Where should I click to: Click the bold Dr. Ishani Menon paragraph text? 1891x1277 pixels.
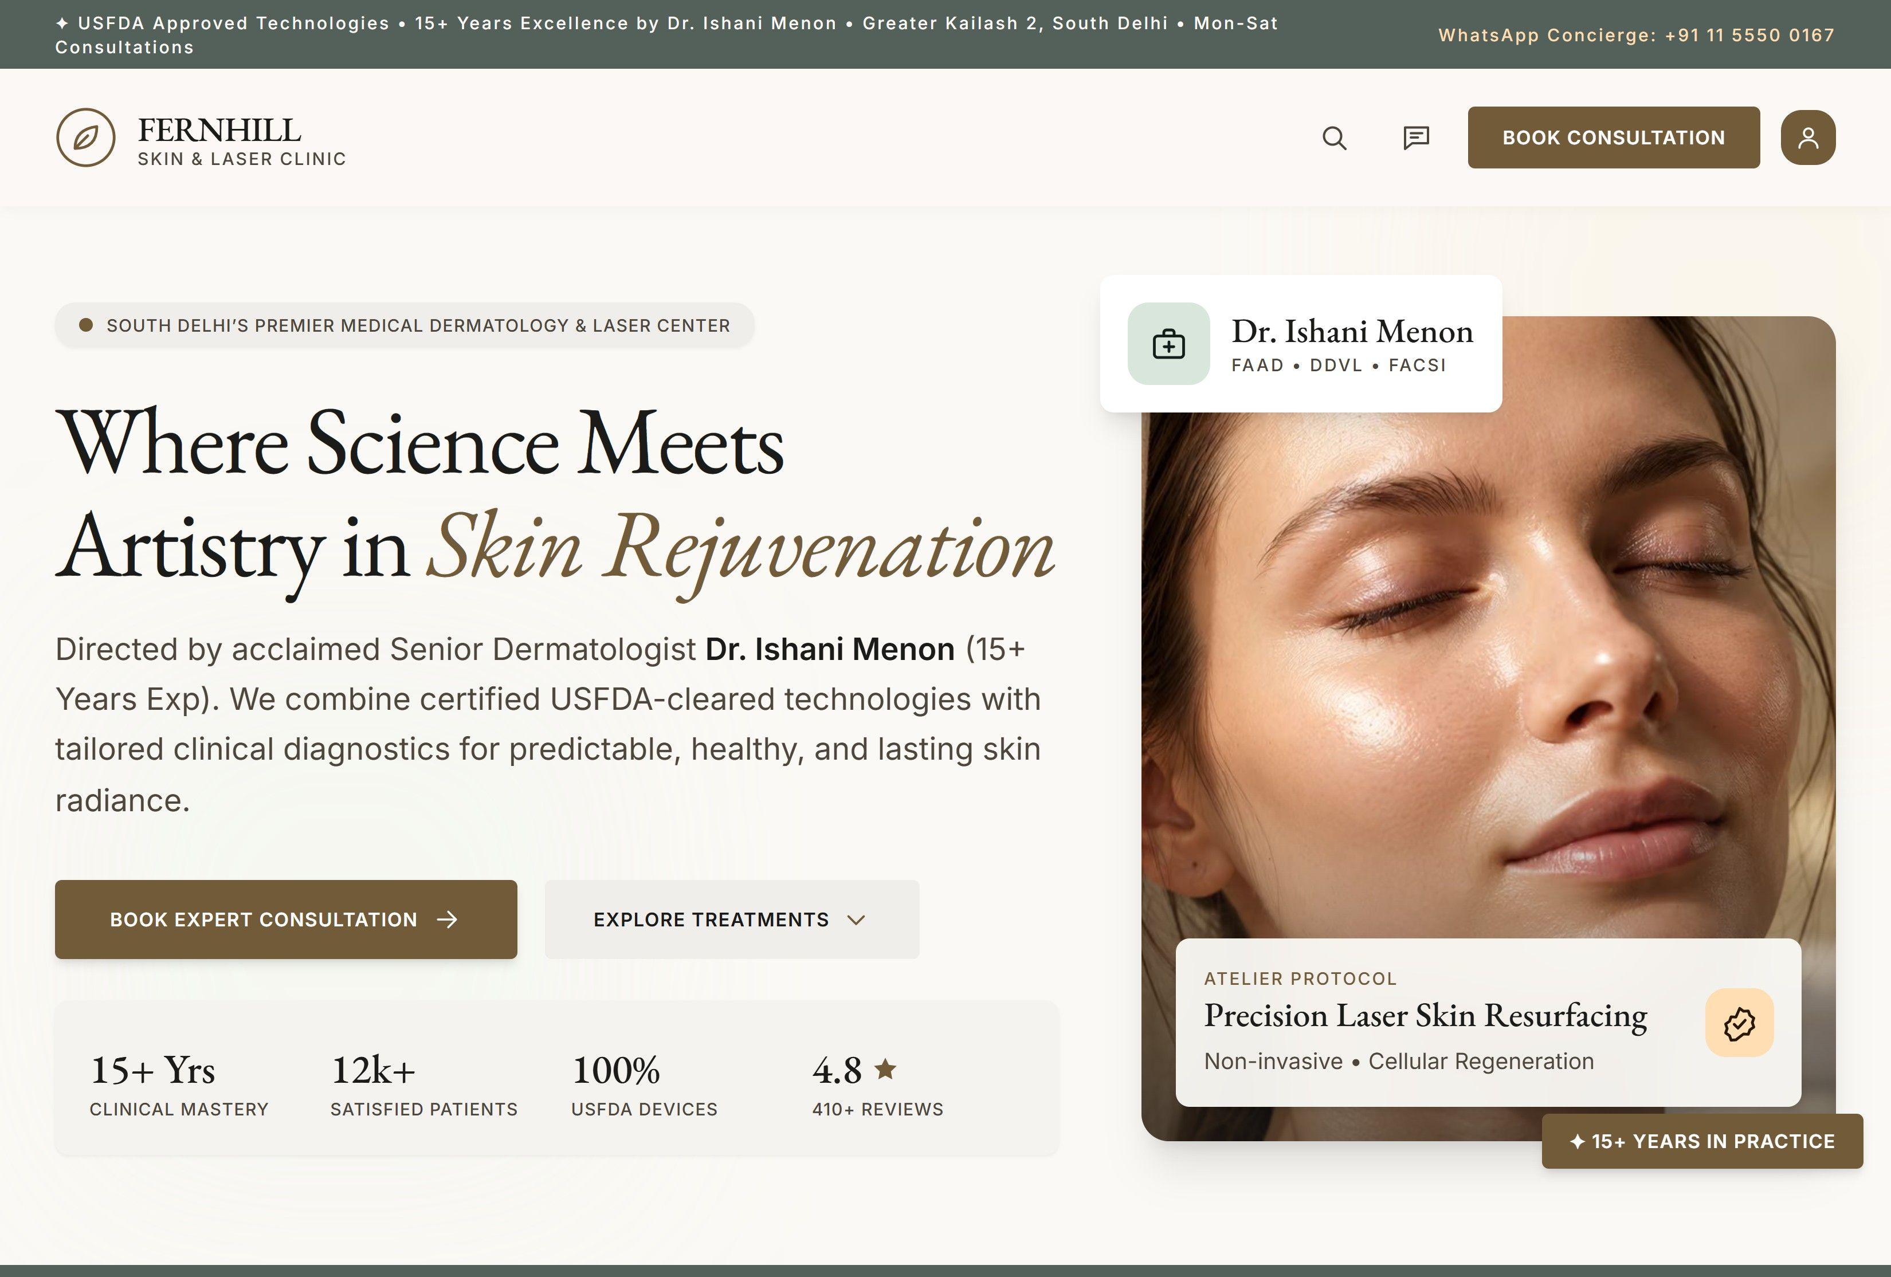point(830,649)
